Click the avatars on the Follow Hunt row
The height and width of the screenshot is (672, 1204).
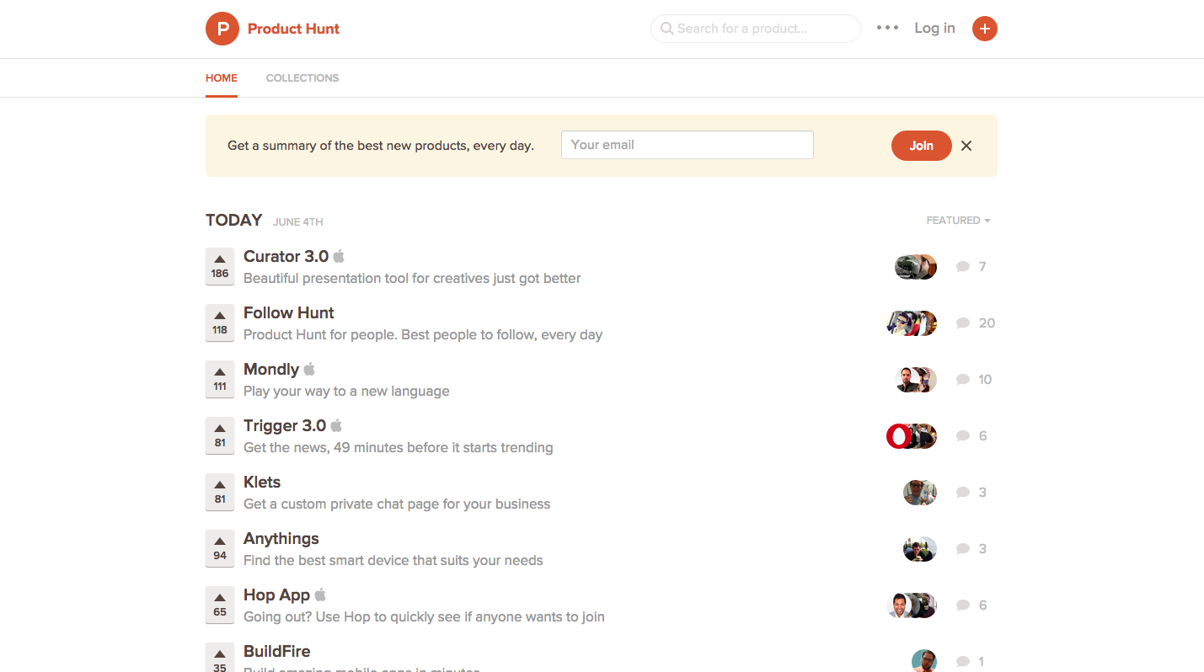point(912,323)
